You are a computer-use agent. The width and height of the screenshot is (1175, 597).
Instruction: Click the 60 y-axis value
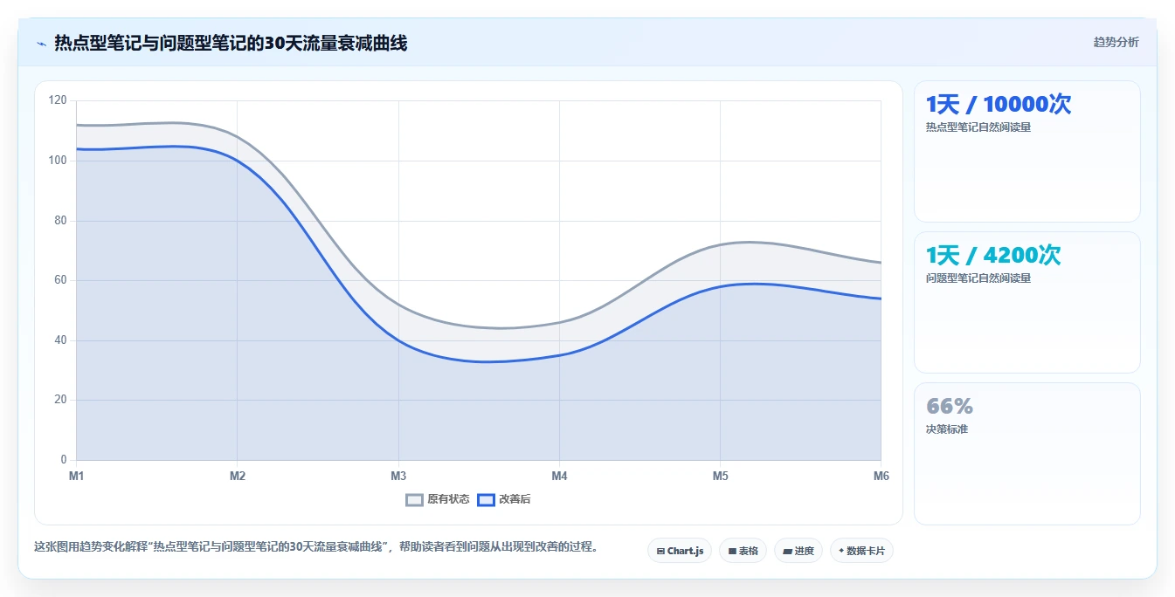60,280
